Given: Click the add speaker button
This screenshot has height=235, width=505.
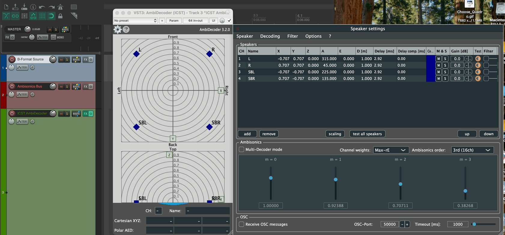Looking at the screenshot, I should (247, 134).
